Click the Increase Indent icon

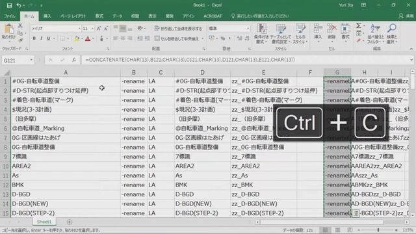click(x=147, y=39)
